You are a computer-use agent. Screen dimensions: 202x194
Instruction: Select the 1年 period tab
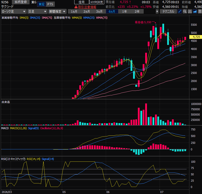(124, 11)
